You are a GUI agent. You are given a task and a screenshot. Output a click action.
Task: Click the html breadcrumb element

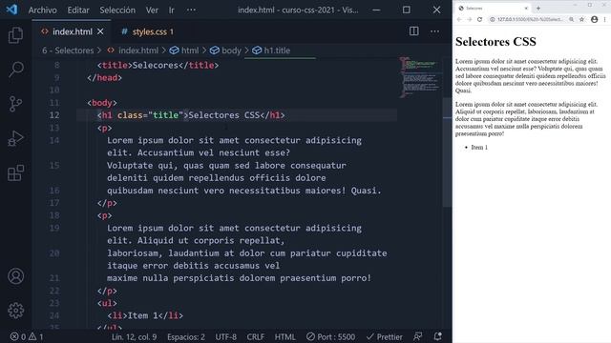pos(184,50)
